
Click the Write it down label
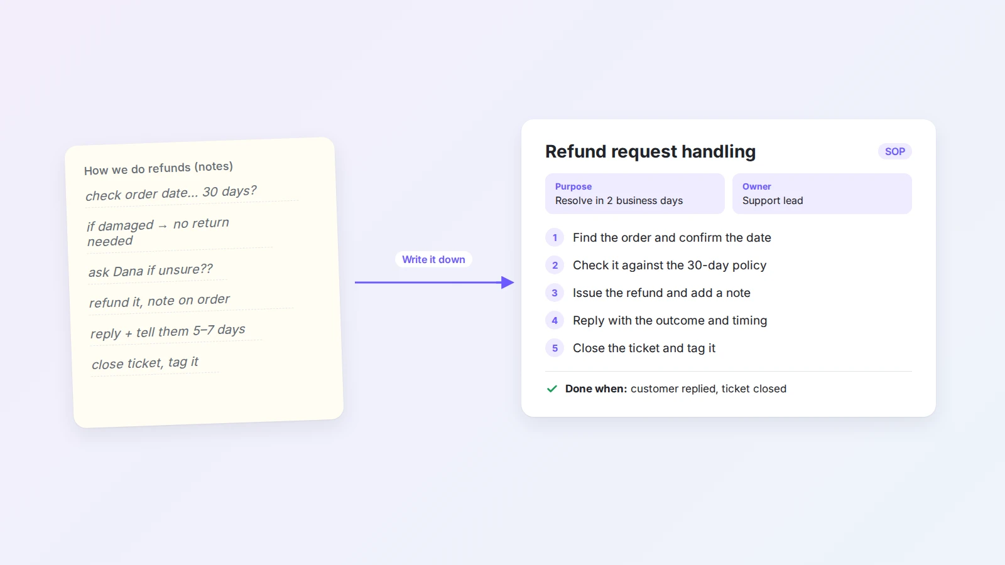[x=433, y=259]
